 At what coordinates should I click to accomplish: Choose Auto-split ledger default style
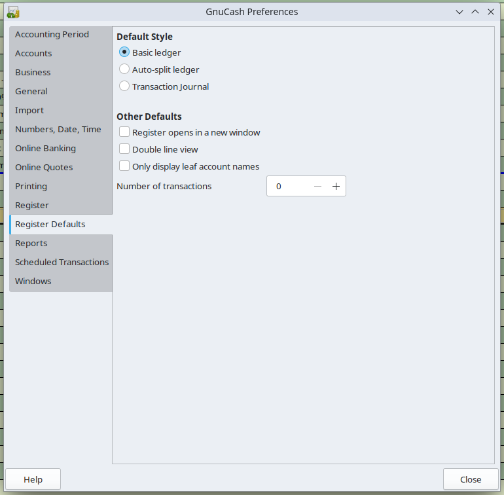tap(124, 69)
